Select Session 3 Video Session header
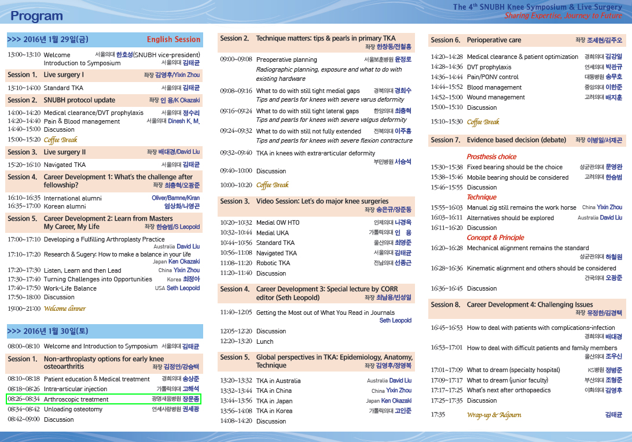 click(x=316, y=205)
